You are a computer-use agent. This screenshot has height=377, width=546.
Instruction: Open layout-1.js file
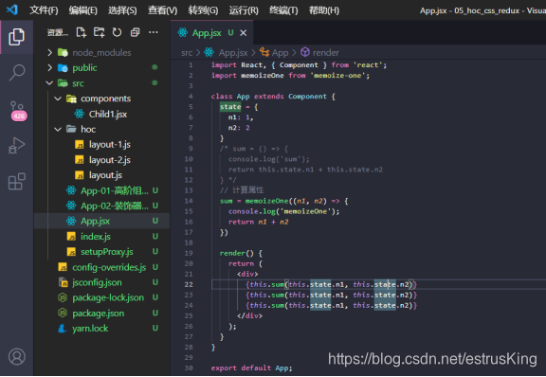click(x=102, y=145)
